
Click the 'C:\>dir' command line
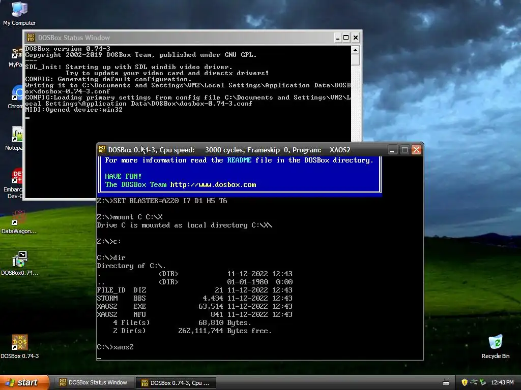[x=111, y=257]
